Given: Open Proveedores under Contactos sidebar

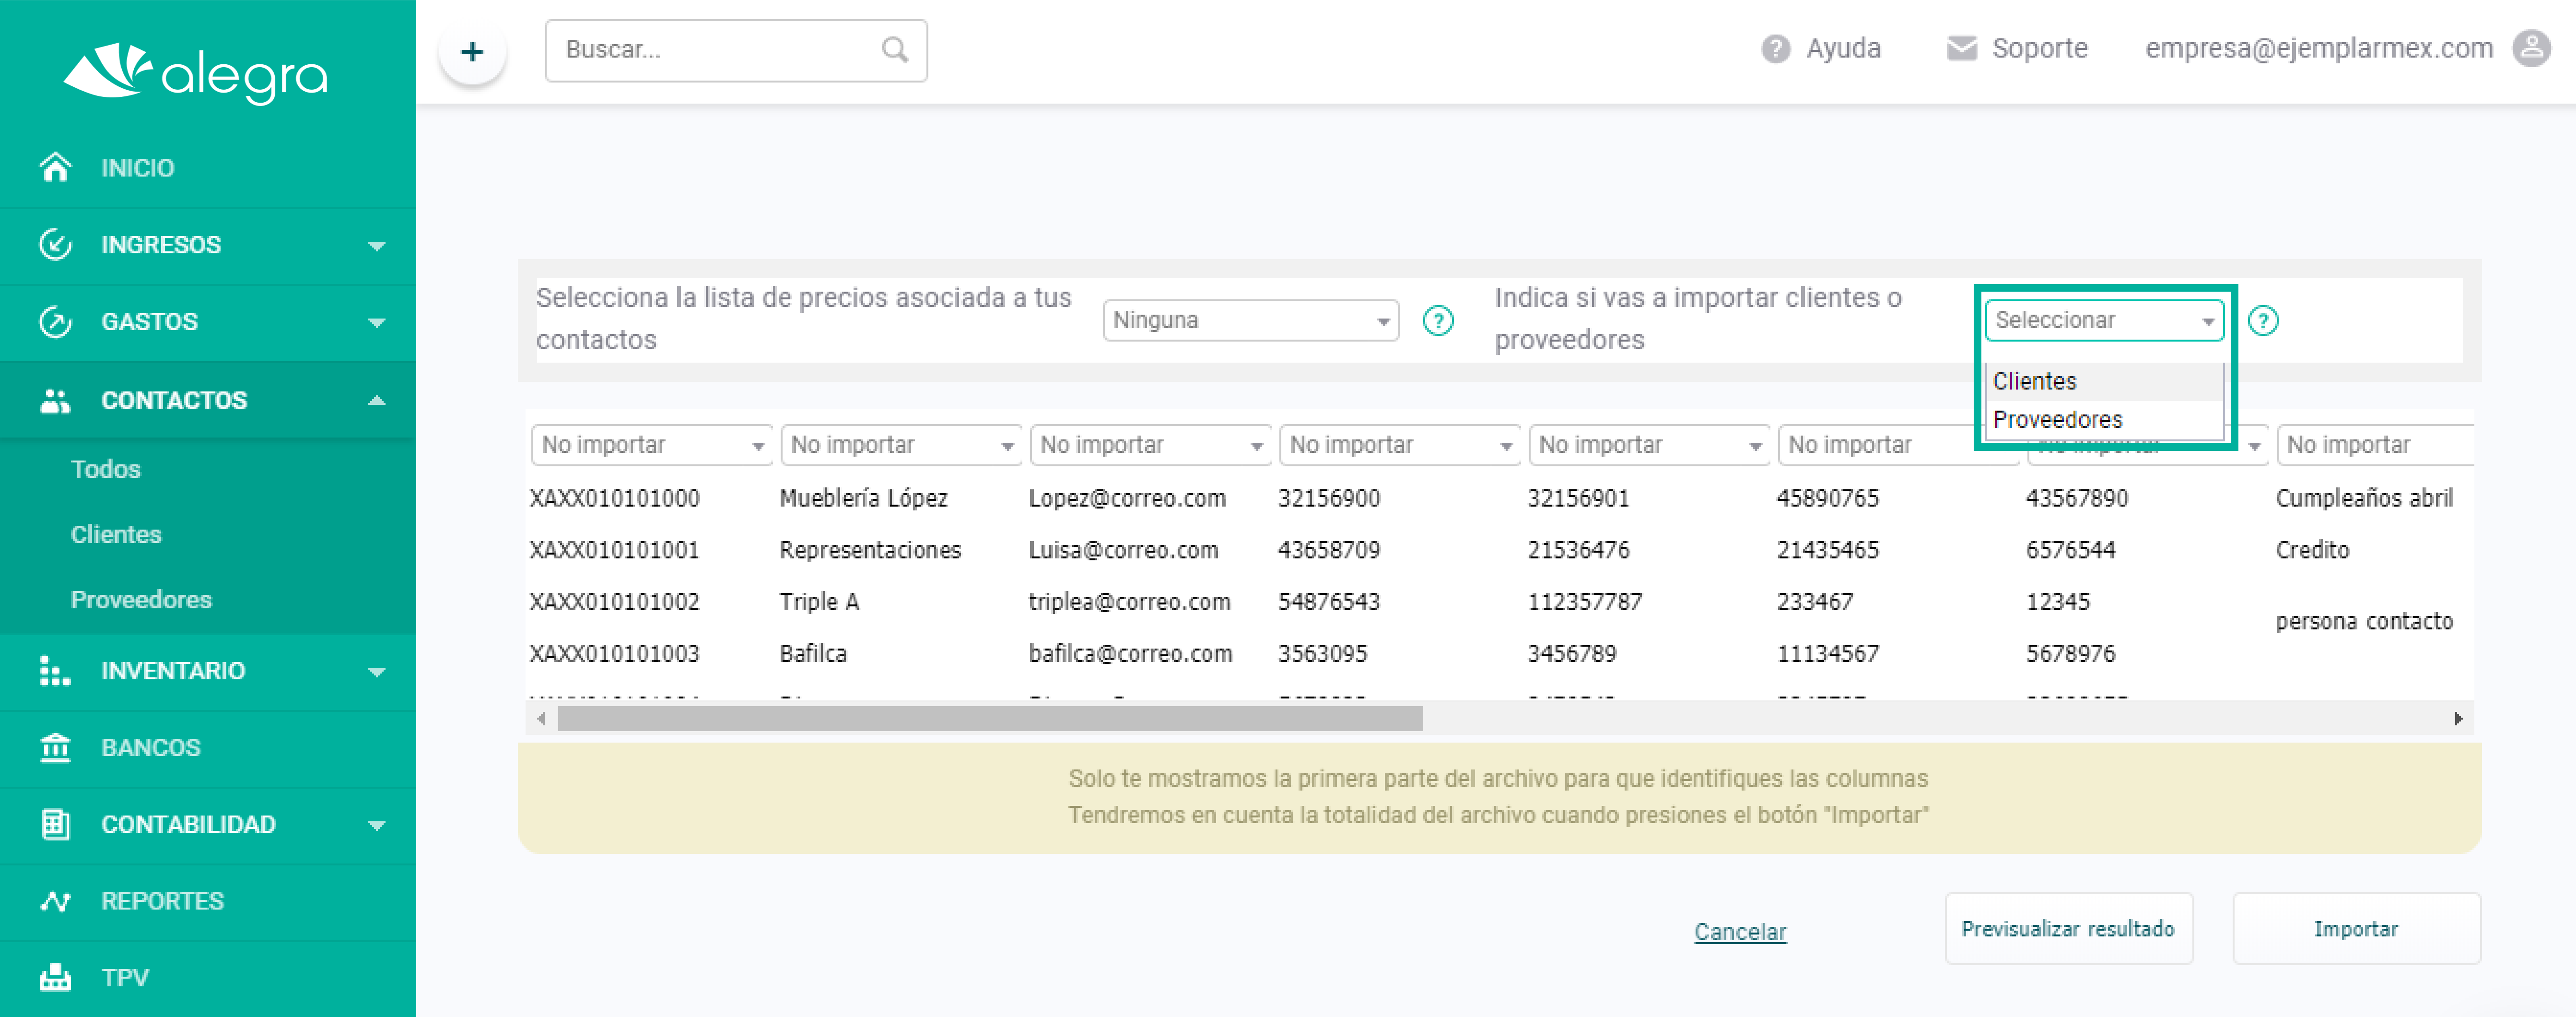Looking at the screenshot, I should 141,599.
